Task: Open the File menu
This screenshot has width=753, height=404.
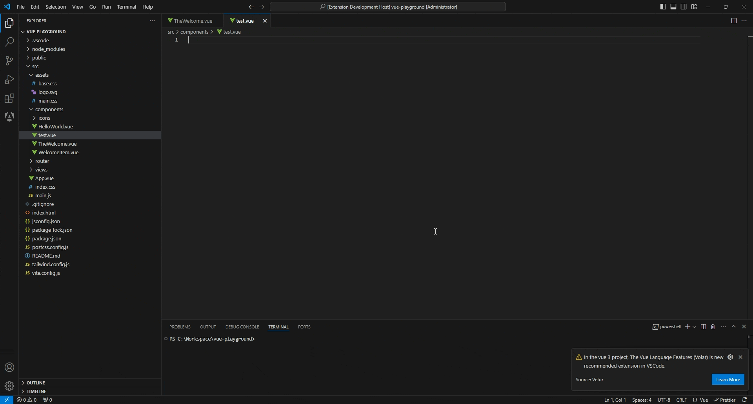Action: tap(21, 7)
